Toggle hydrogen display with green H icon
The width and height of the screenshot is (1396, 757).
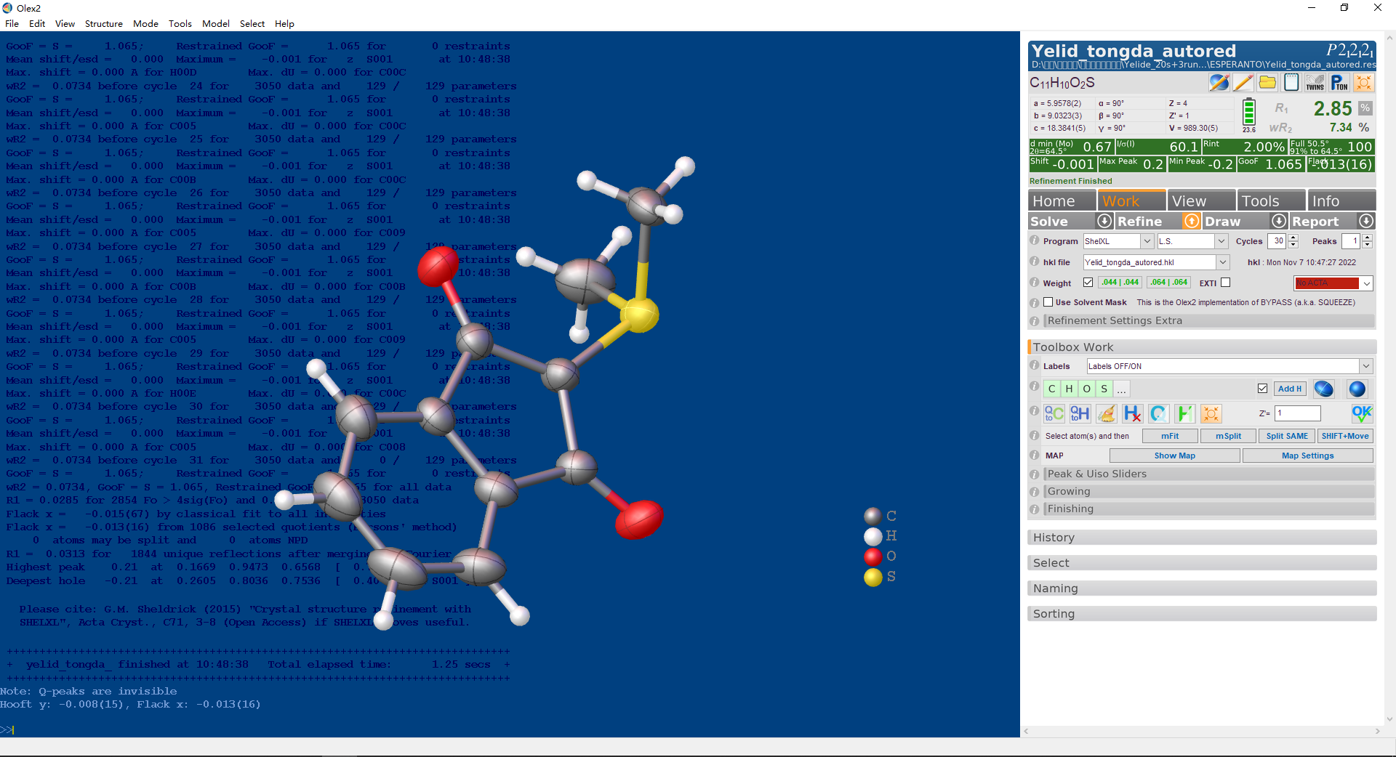pos(1185,414)
